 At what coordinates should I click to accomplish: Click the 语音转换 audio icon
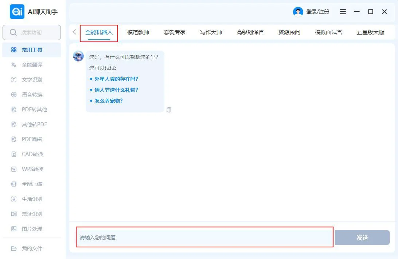click(14, 95)
